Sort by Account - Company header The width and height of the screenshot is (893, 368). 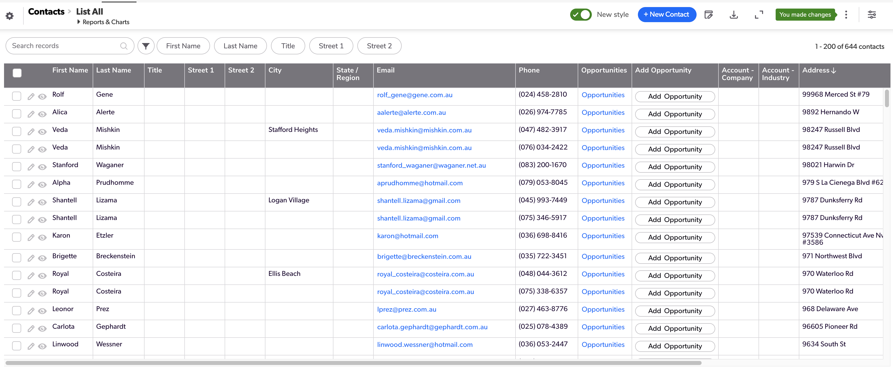click(x=737, y=74)
